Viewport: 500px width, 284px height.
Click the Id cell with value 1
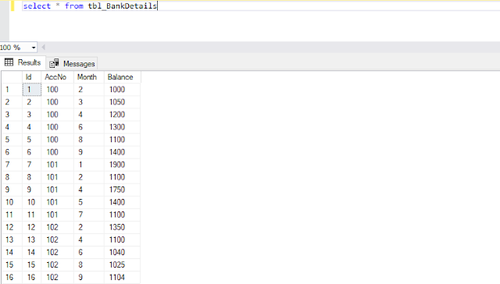[x=32, y=90]
